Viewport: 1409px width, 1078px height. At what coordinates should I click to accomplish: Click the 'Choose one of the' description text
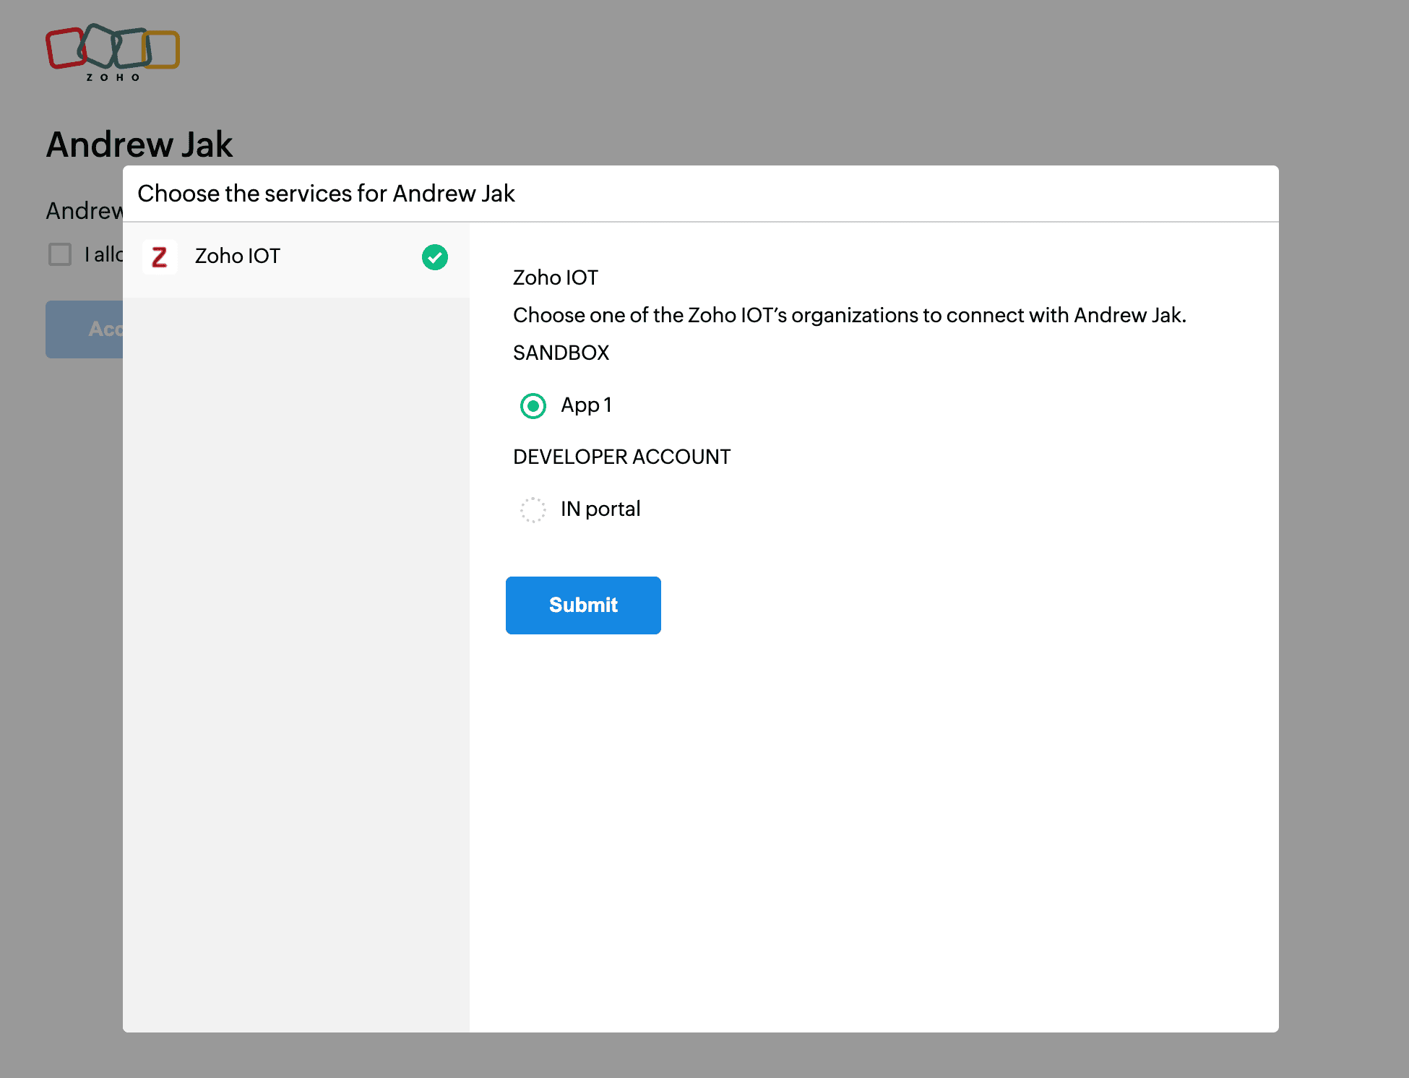[x=849, y=316]
